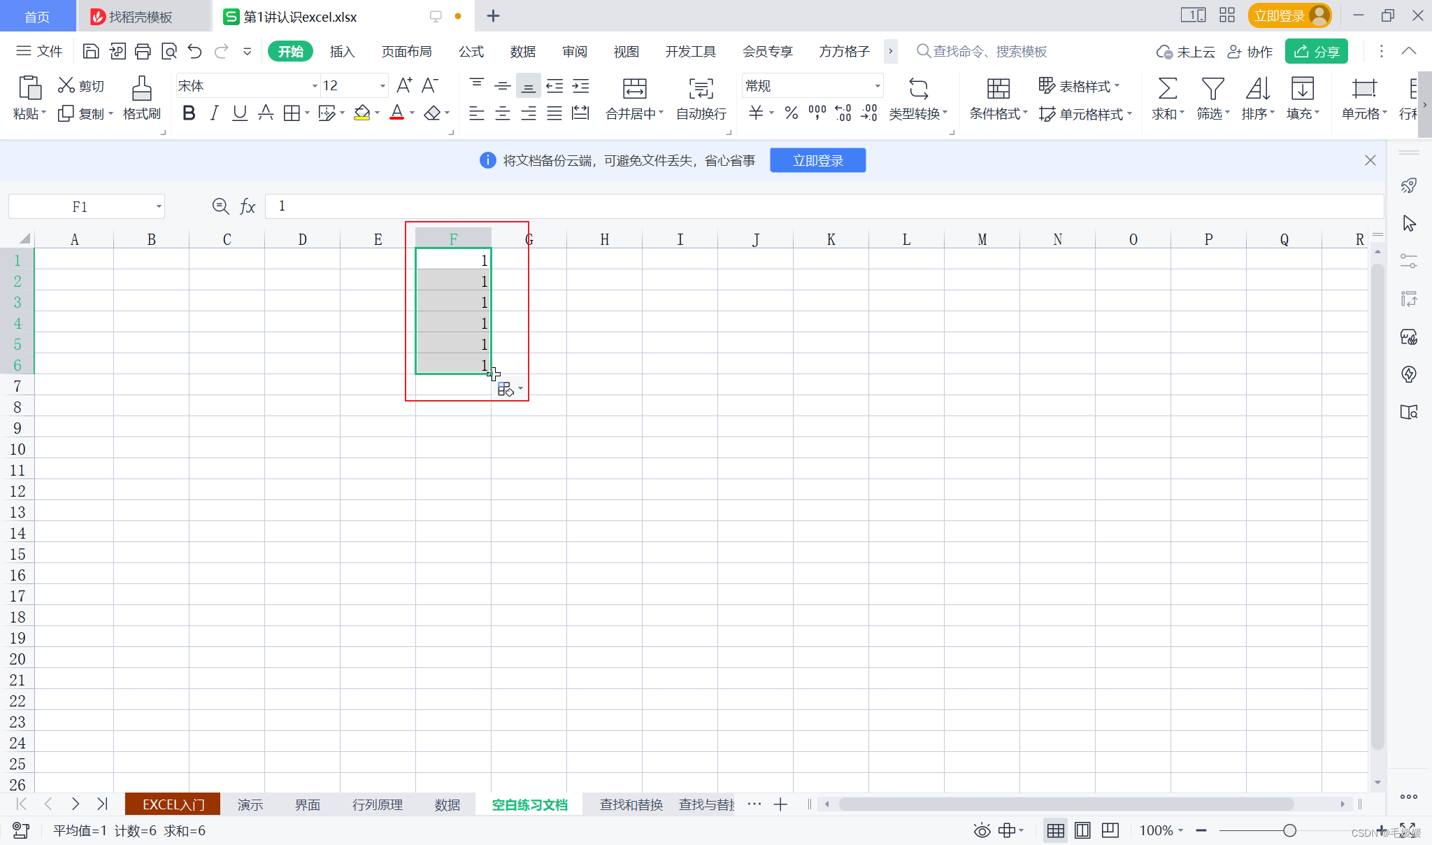Click the orange 立即登录 login button
The image size is (1432, 845).
(1289, 15)
